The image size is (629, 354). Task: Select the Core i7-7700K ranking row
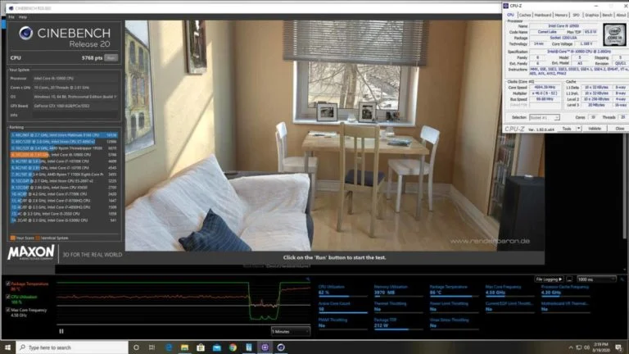point(64,194)
